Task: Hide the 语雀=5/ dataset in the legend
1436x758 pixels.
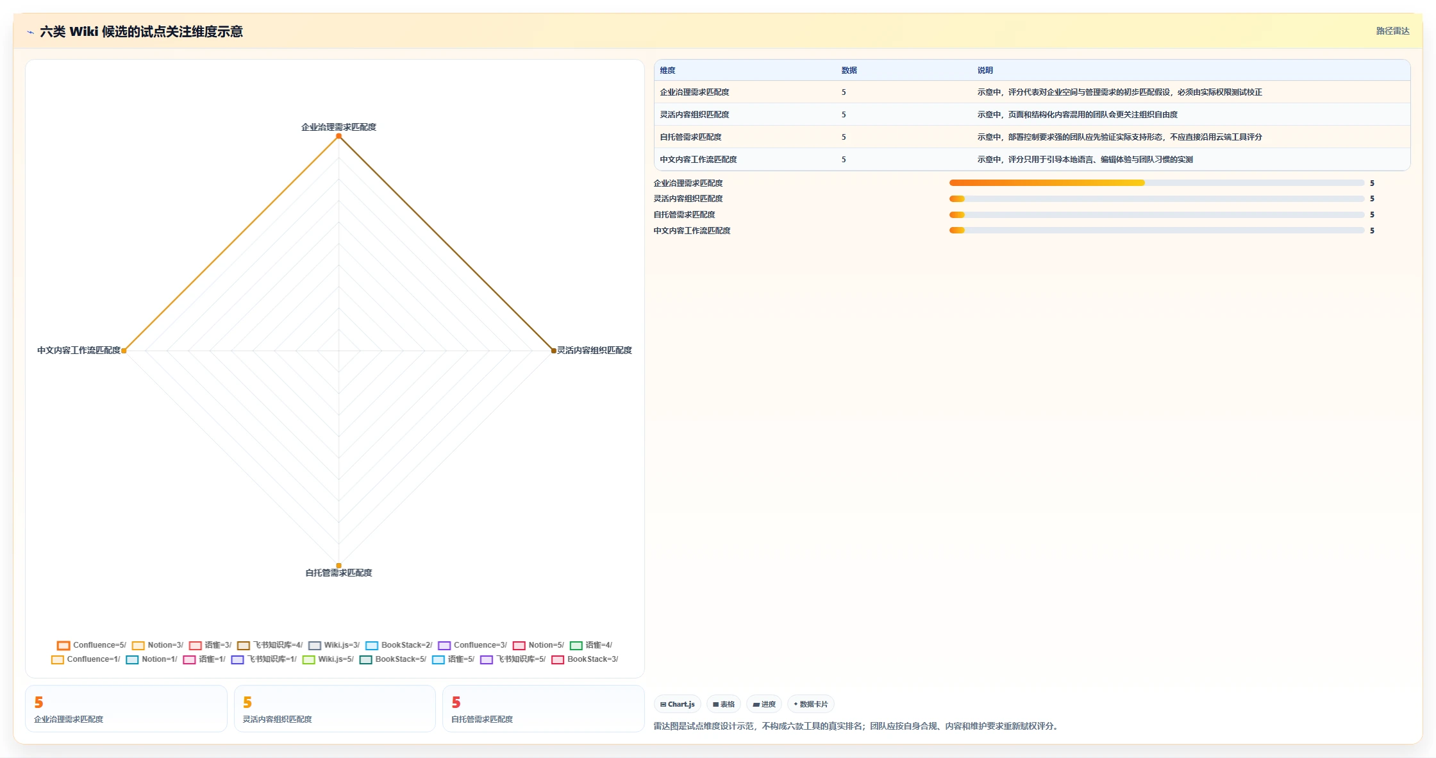Action: [453, 659]
